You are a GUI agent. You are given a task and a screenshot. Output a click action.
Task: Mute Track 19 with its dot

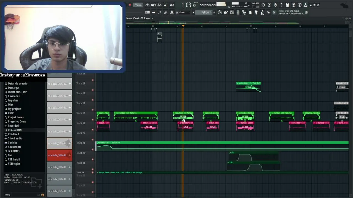pos(93,130)
